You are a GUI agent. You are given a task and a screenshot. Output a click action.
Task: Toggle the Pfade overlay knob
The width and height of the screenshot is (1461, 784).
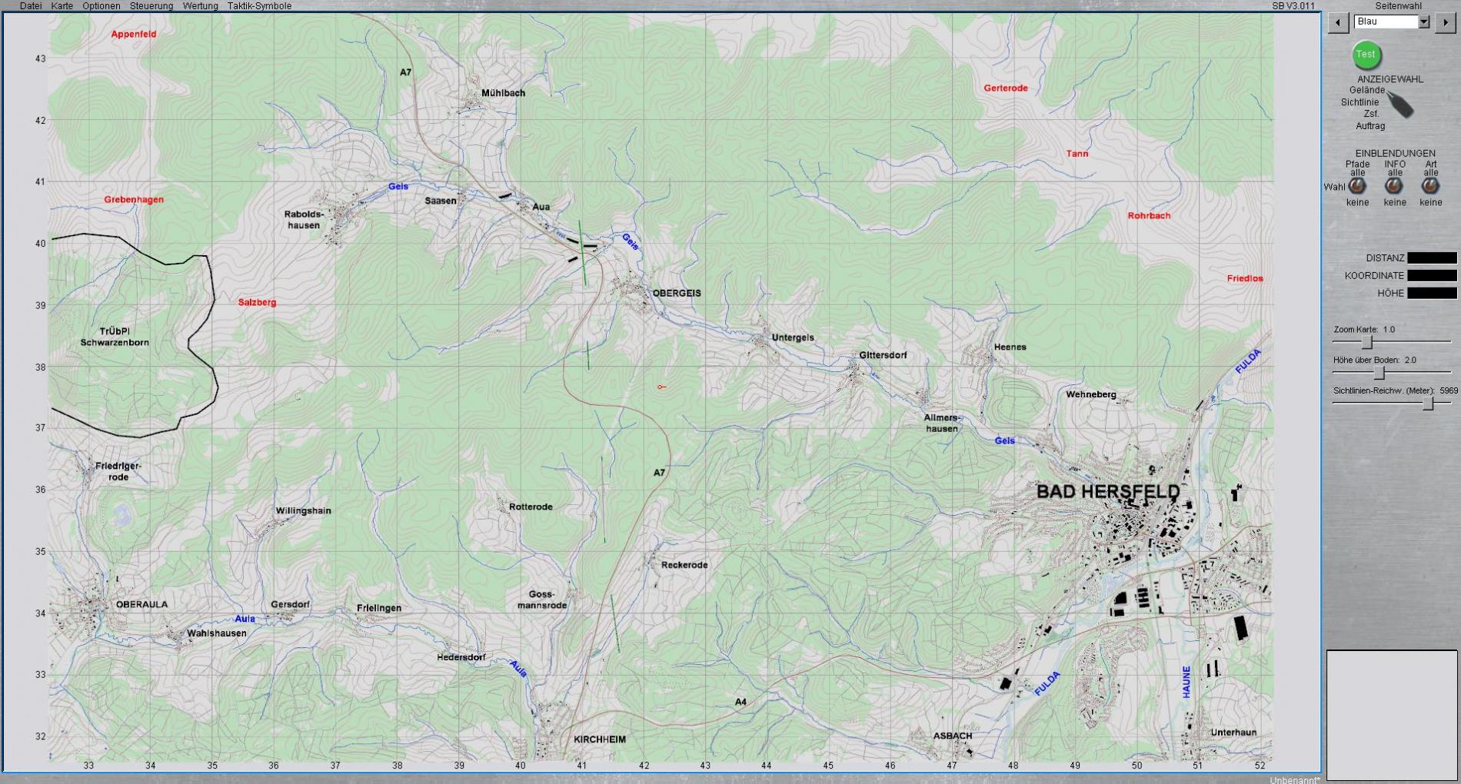pyautogui.click(x=1357, y=186)
